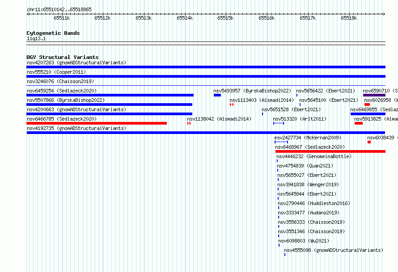Image resolution: width=398 pixels, height=272 pixels.
Task: Open nsv6459254 (Sedlazeck2020) entry
Action: tap(62, 91)
